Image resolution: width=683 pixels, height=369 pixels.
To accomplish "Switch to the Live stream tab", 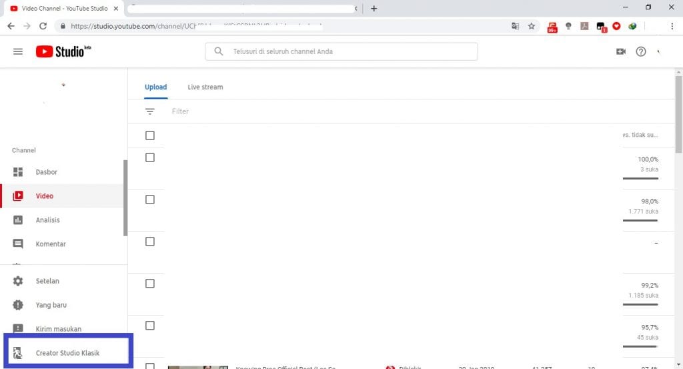I will coord(205,87).
